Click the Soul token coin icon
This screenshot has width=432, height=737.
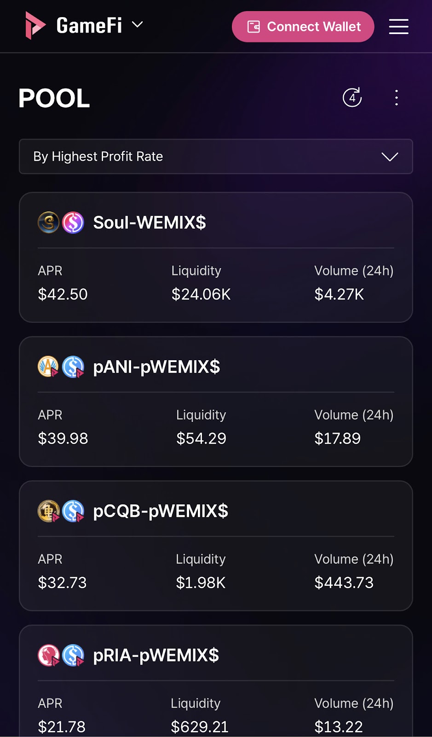click(48, 222)
